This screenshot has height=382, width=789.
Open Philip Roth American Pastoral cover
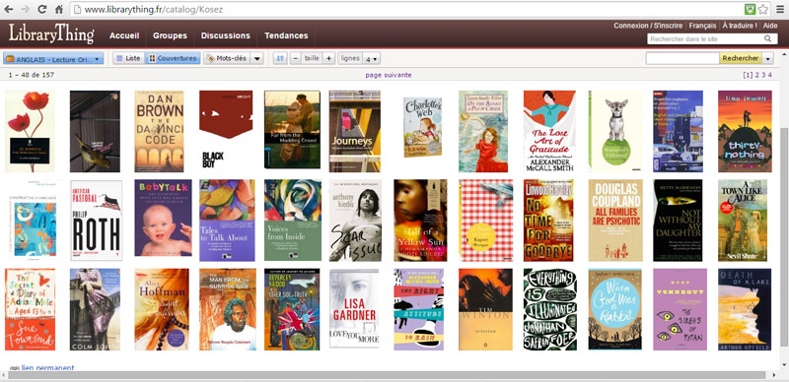click(x=97, y=221)
